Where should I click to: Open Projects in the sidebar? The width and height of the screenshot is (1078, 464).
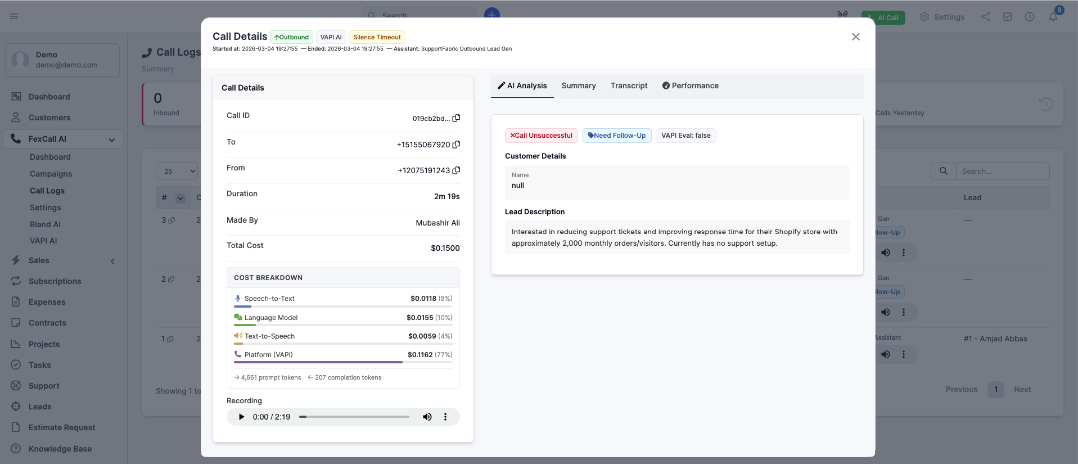(44, 344)
